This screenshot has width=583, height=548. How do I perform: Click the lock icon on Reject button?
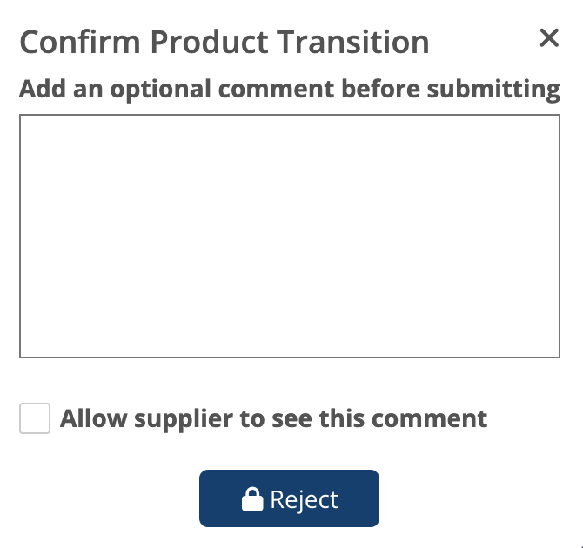click(252, 499)
